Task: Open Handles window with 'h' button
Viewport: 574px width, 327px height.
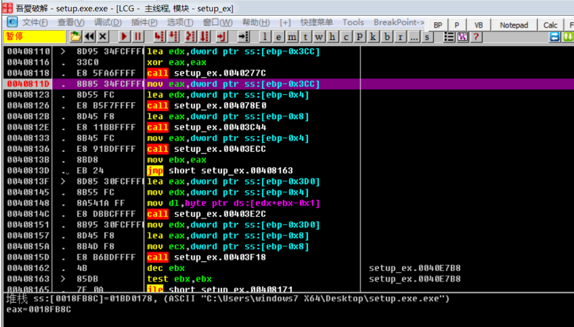Action: pyautogui.click(x=332, y=37)
